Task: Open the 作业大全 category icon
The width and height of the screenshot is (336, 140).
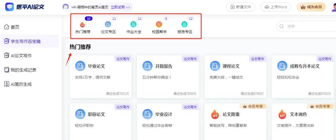Action: point(133,24)
